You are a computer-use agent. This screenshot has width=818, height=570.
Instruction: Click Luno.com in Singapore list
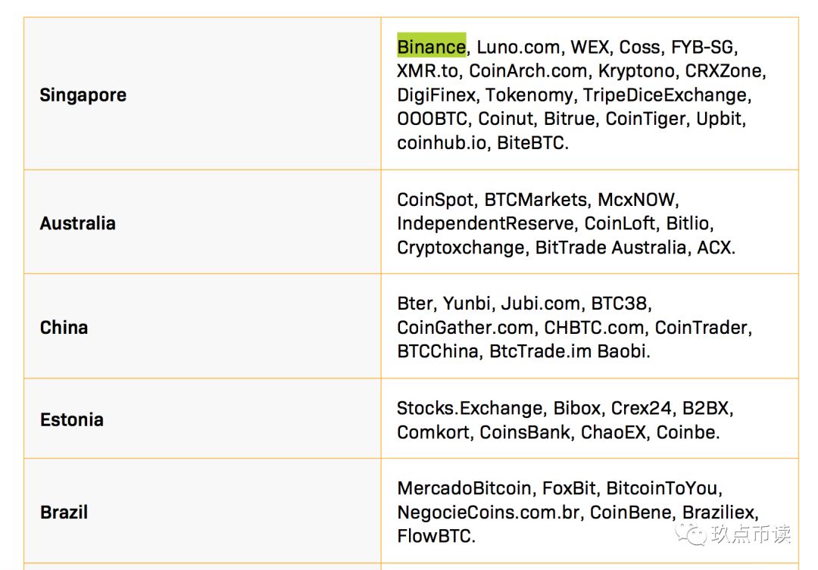pyautogui.click(x=519, y=47)
